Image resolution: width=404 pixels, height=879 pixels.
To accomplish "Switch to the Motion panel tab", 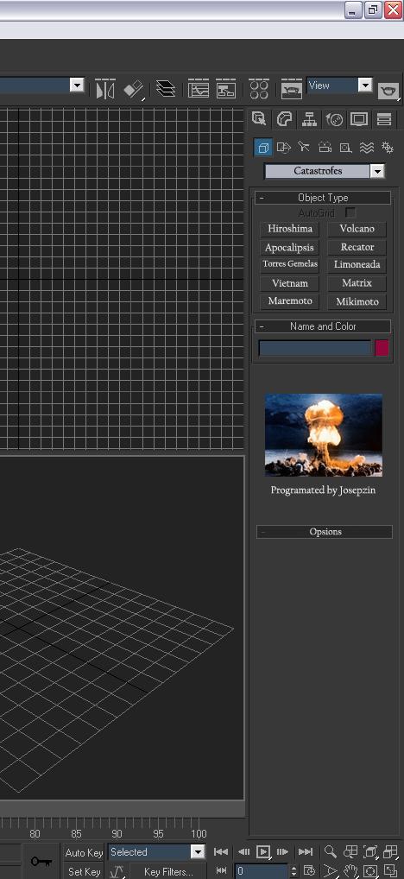I will click(x=335, y=119).
